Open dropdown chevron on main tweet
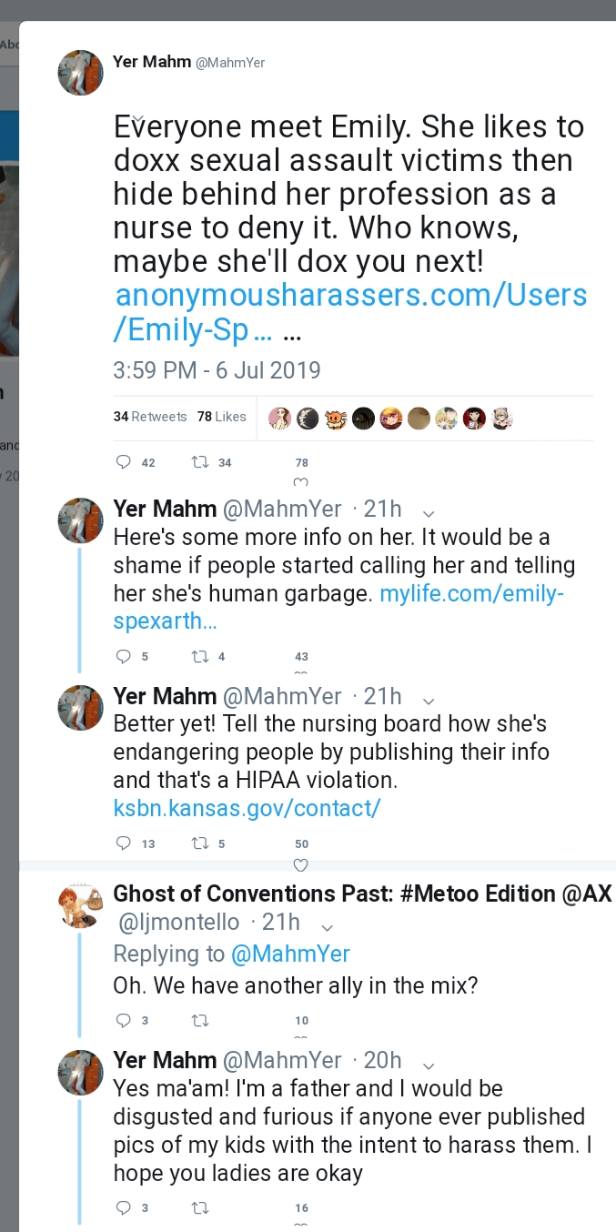616x1232 pixels. 137,118
